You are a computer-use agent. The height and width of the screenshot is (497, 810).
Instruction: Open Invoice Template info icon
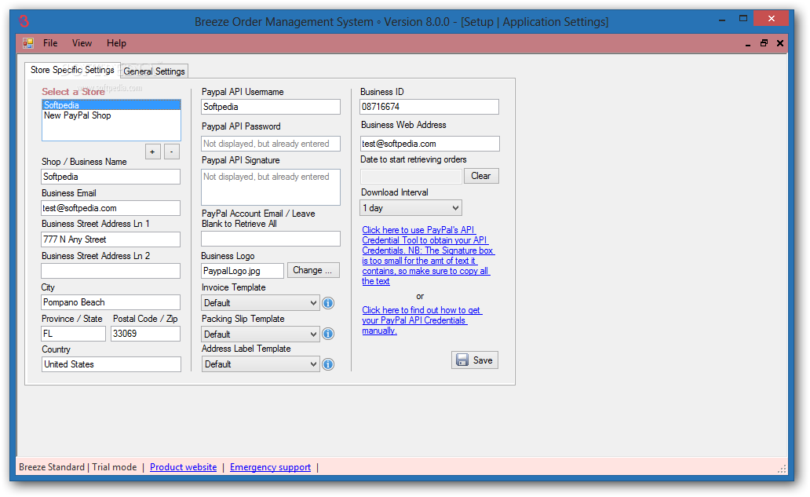click(328, 303)
